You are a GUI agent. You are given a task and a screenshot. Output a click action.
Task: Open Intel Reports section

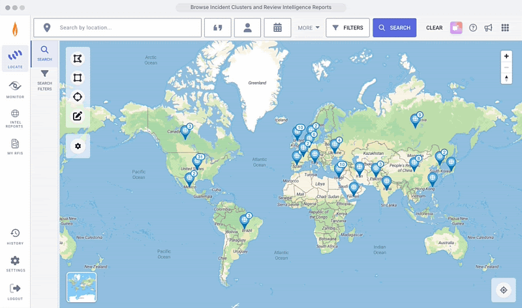[15, 118]
